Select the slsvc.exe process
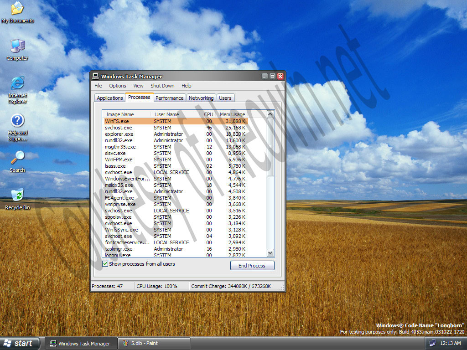467x350 pixels. click(176, 153)
